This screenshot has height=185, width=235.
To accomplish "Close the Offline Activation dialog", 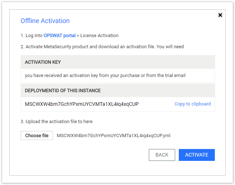I will point(220,15).
